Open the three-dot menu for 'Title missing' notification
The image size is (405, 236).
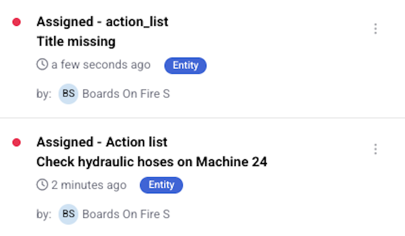375,29
